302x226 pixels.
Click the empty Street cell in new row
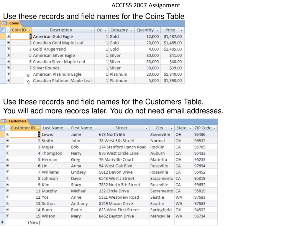(x=124, y=222)
